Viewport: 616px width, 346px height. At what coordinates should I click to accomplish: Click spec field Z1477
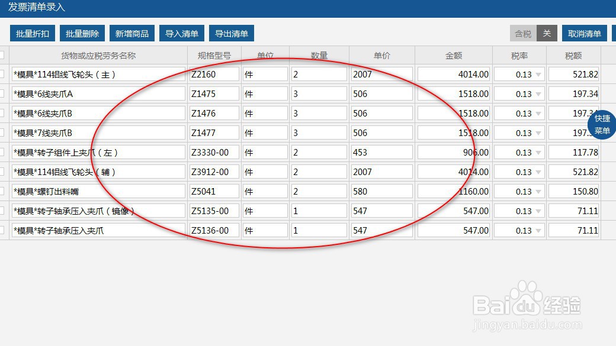[x=214, y=132]
